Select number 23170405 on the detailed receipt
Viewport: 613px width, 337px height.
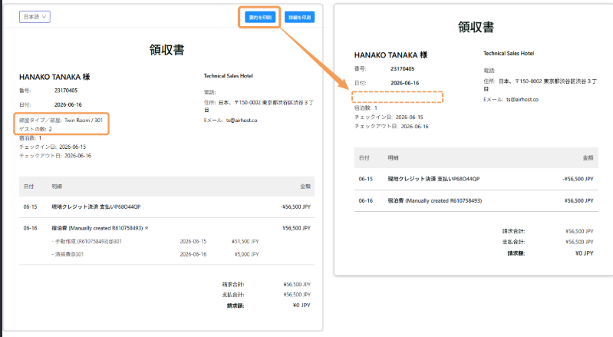pyautogui.click(x=66, y=91)
